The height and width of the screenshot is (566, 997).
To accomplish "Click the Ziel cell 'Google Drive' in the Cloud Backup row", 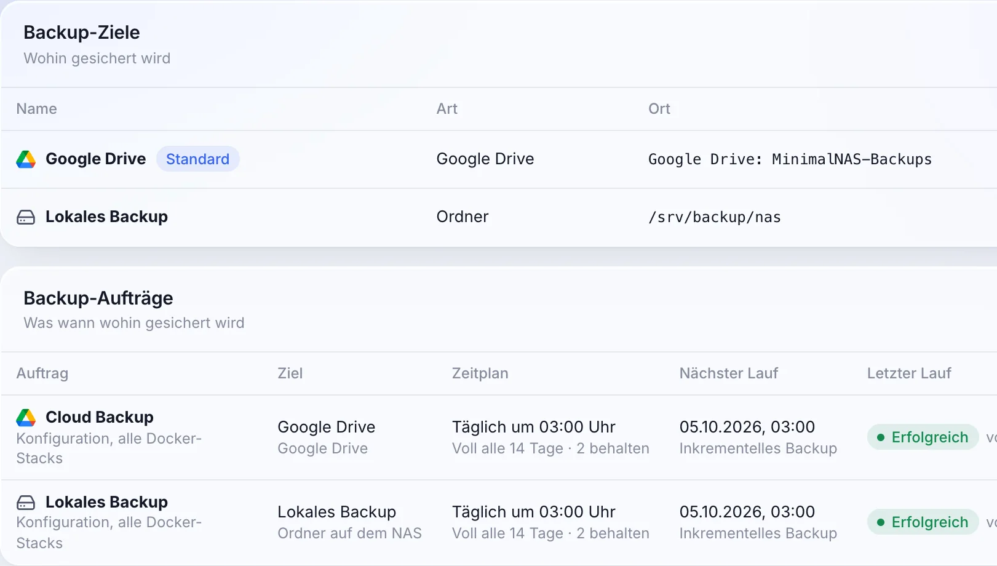I will pyautogui.click(x=327, y=427).
